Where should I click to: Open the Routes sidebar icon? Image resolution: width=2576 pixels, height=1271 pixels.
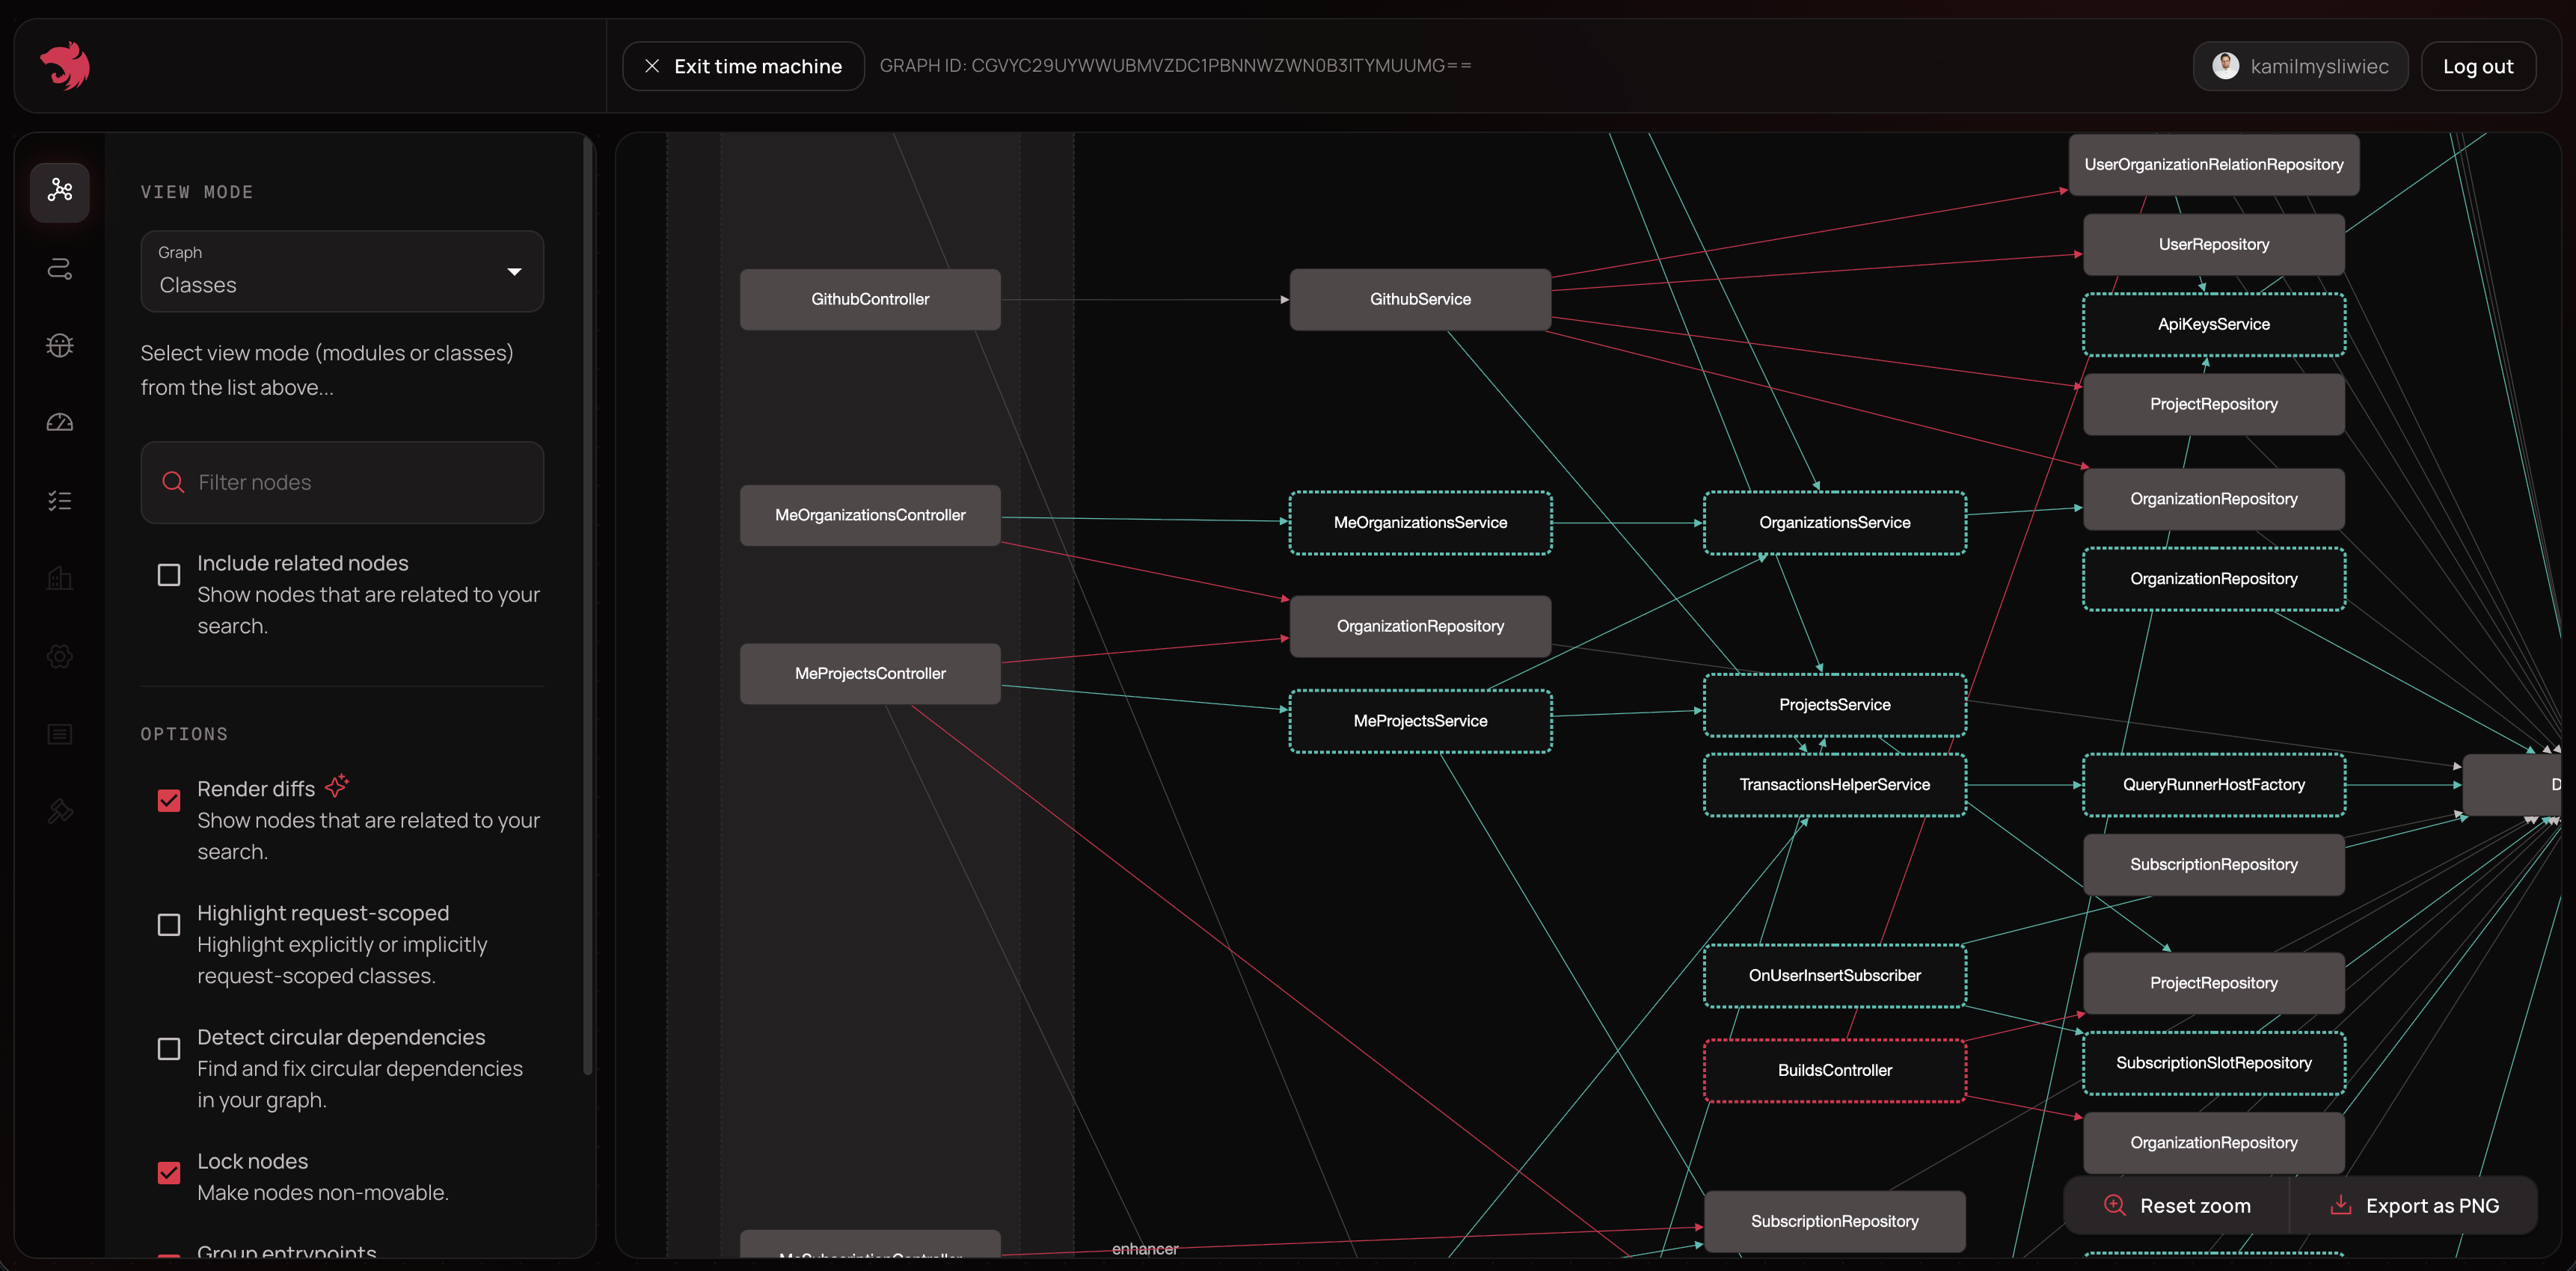pos(60,268)
